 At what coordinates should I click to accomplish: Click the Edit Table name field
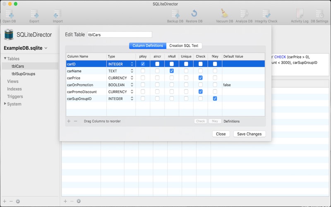pos(120,35)
